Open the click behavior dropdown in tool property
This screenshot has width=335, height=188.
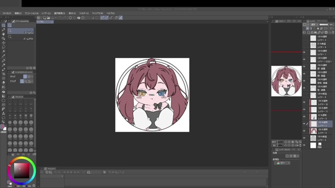coord(28,77)
